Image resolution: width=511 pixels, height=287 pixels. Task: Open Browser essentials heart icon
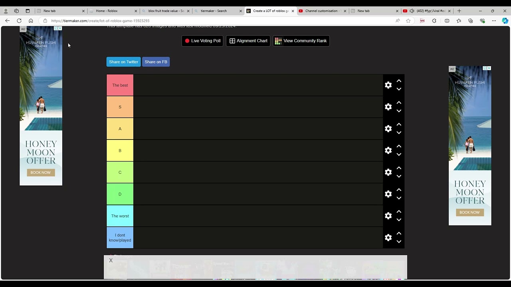482,21
